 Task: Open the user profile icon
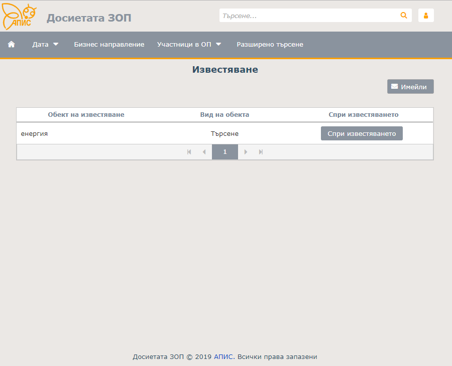[x=426, y=16]
